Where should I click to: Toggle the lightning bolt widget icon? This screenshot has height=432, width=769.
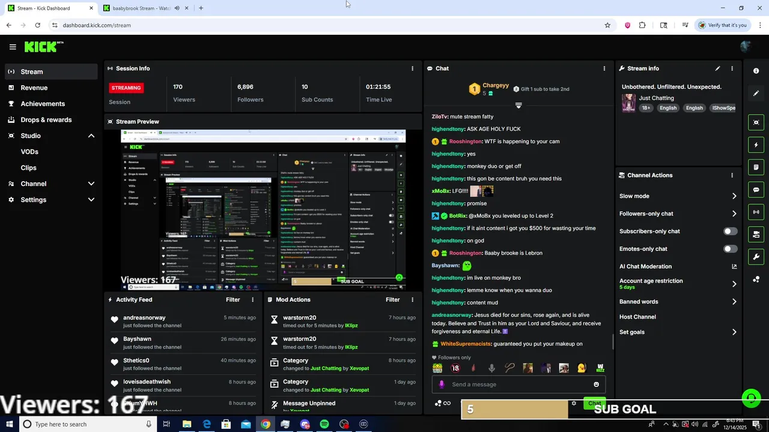[x=756, y=145]
